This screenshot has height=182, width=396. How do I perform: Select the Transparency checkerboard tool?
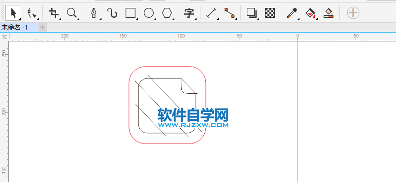pyautogui.click(x=270, y=13)
